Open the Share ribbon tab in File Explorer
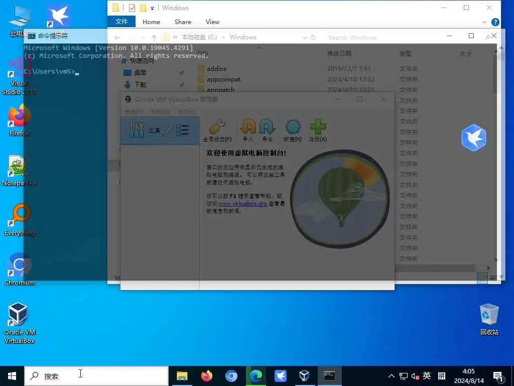 pyautogui.click(x=183, y=22)
